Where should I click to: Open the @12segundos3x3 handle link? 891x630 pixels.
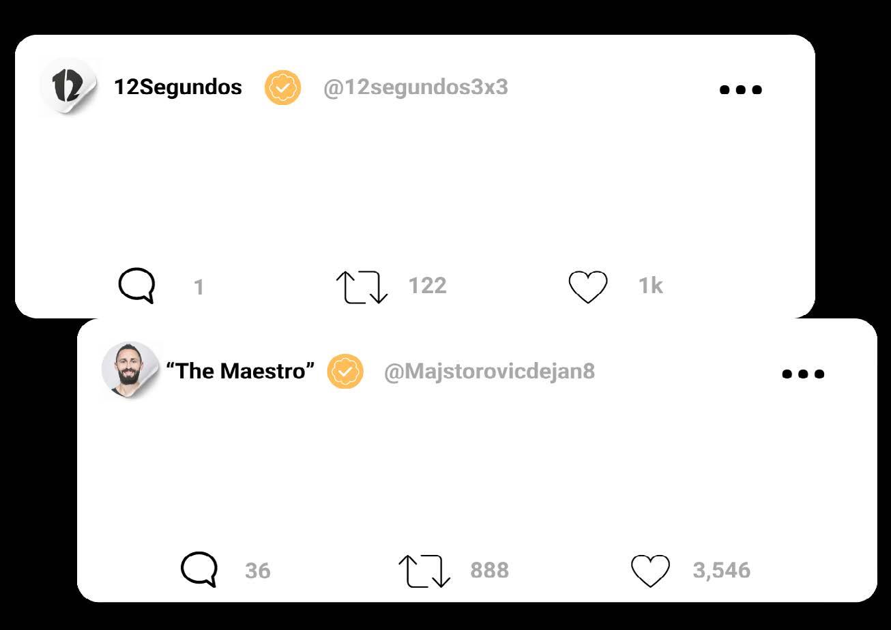point(415,88)
